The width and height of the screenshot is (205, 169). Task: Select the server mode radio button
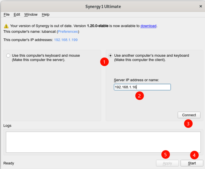tap(8, 56)
